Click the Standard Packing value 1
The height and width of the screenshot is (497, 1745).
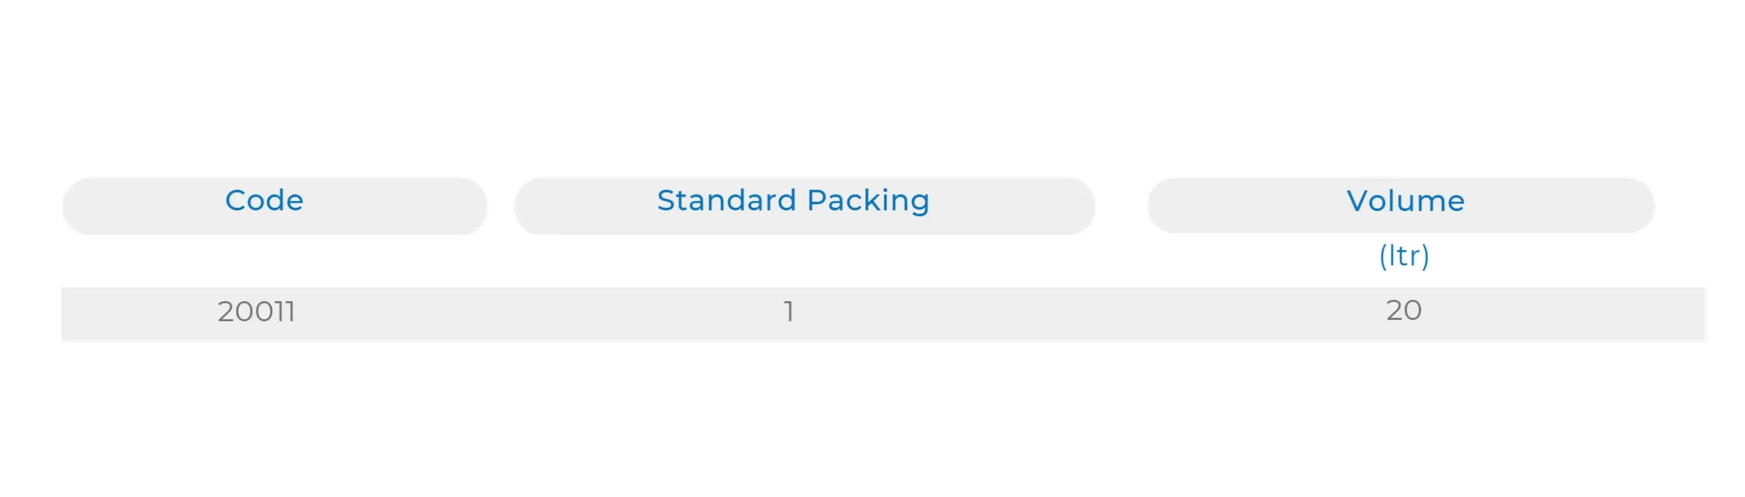789,312
